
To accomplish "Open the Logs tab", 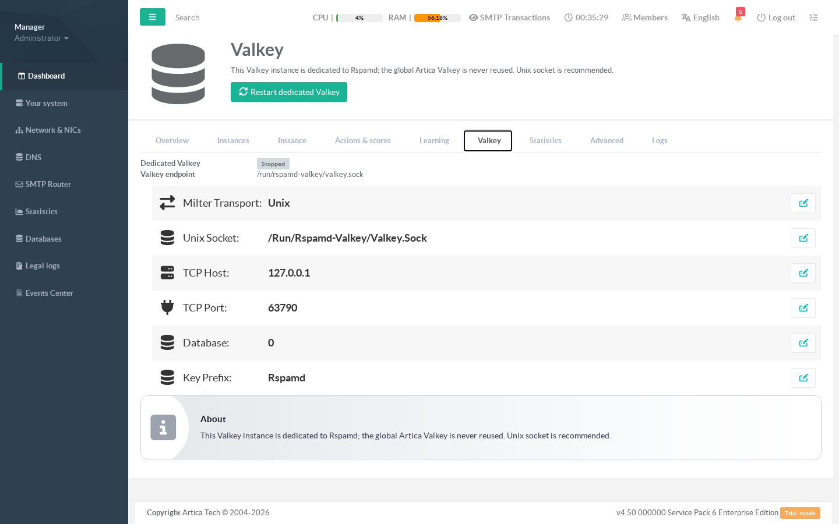I will click(x=660, y=140).
